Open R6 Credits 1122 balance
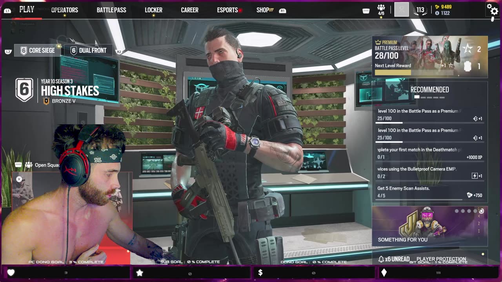 [442, 13]
